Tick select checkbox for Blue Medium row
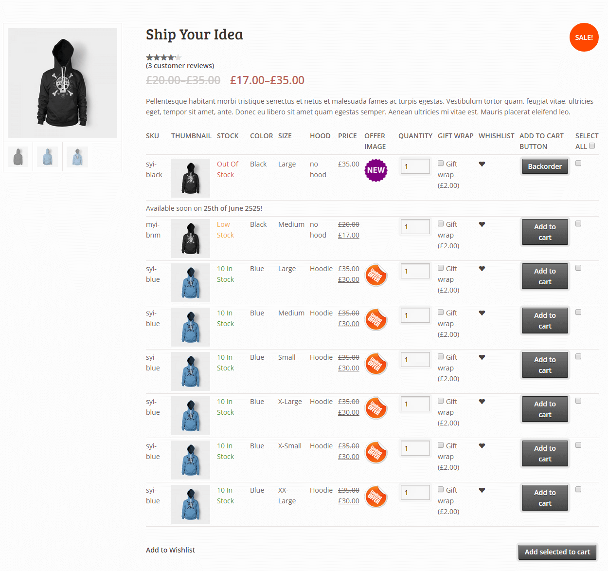The image size is (608, 571). 578,312
